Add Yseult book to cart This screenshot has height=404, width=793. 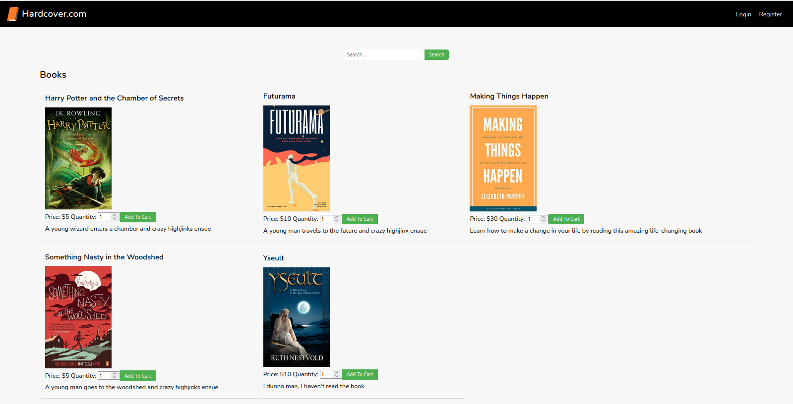pos(360,374)
